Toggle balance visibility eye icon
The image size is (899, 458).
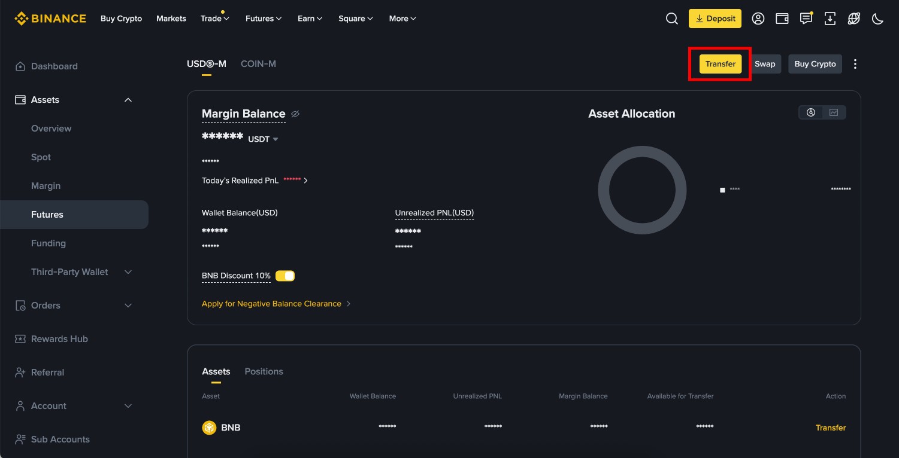pyautogui.click(x=295, y=114)
